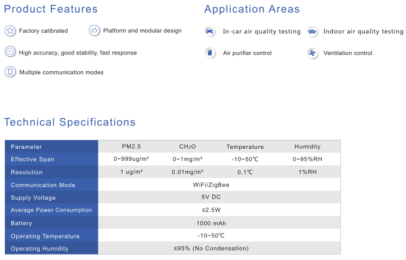Click the Operating Temperature row label
Viewport: 406px width, 260px height.
tap(51, 236)
